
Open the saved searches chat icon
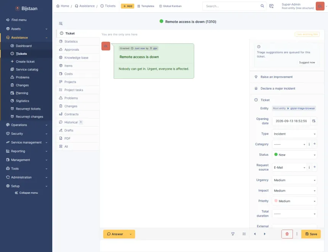tap(271, 6)
